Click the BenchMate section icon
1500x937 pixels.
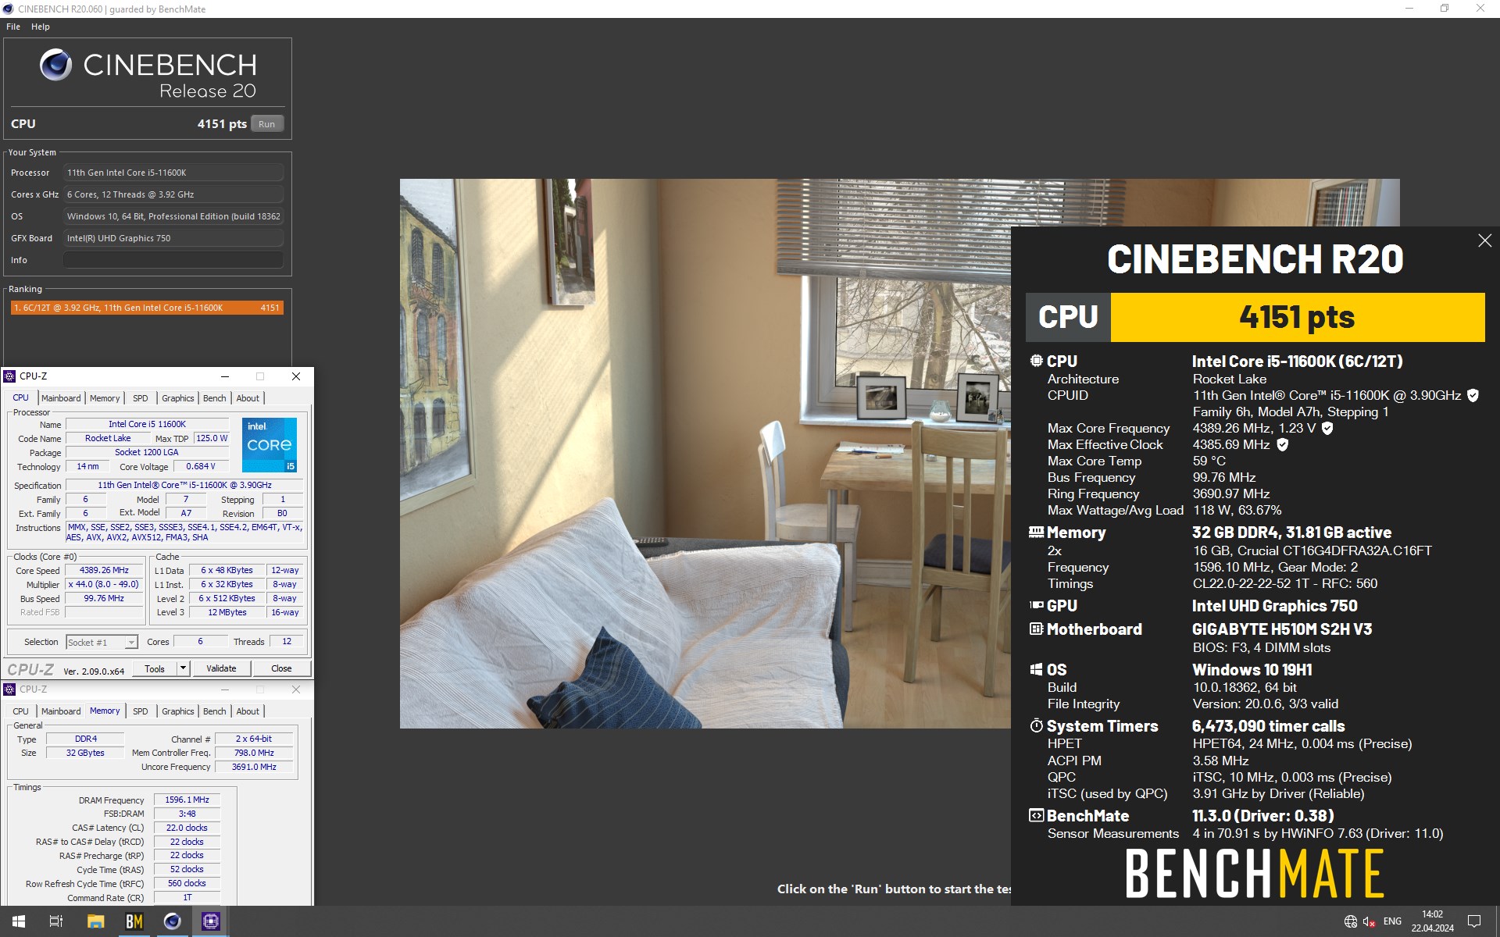pos(1036,815)
